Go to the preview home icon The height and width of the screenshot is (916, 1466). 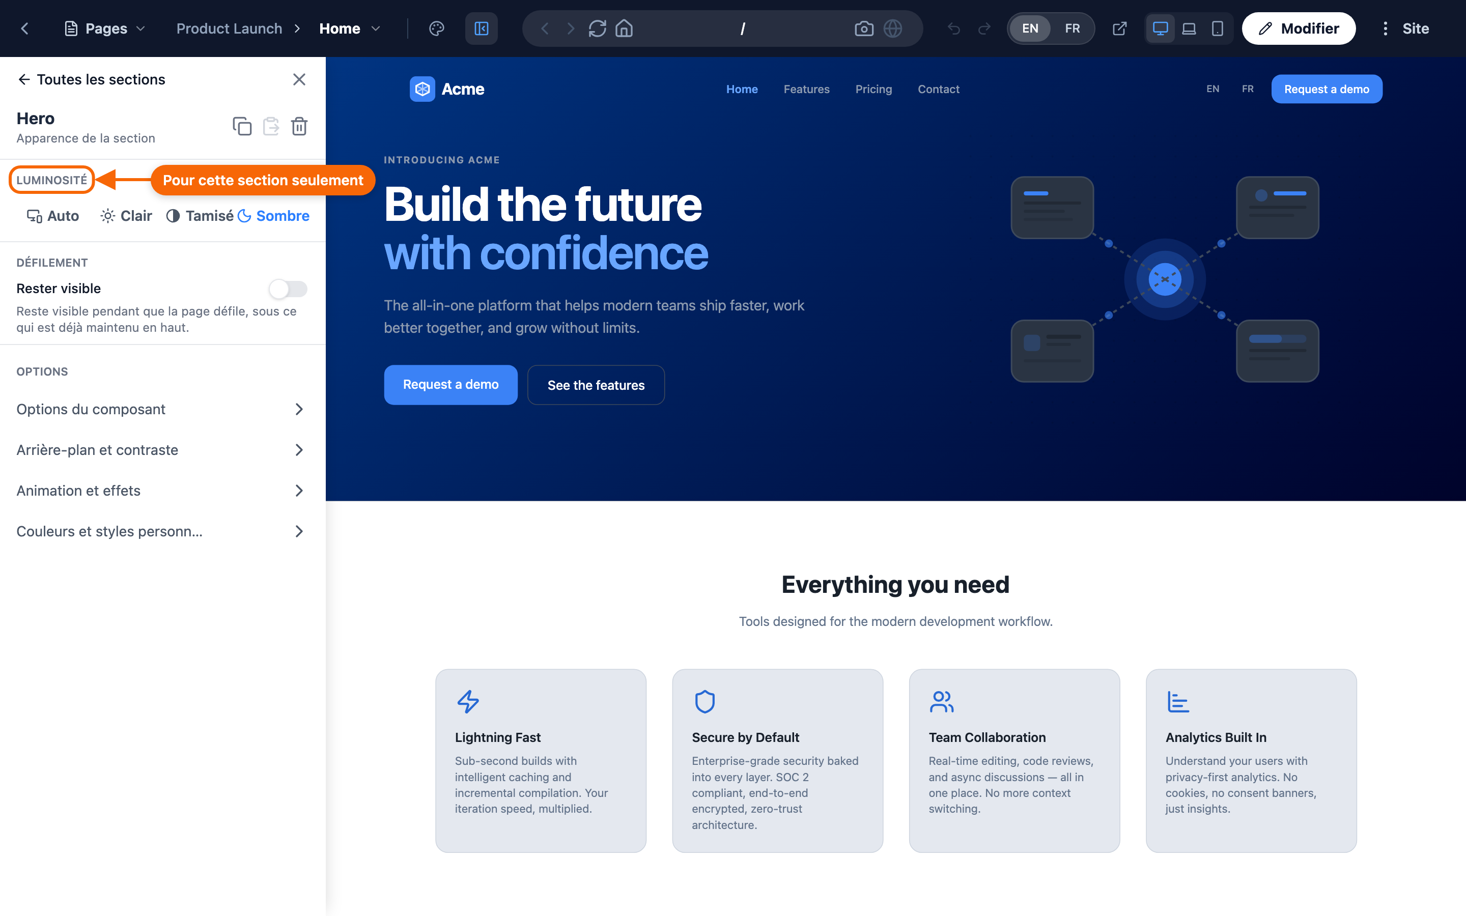tap(624, 28)
